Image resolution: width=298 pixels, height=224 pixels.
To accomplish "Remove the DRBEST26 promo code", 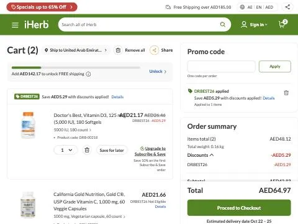I will (286, 93).
